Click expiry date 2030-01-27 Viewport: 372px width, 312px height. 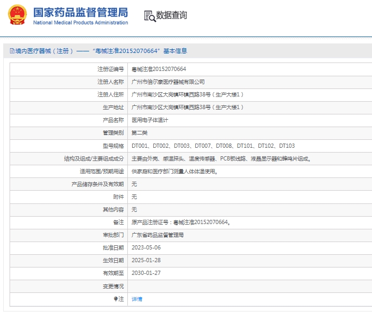click(146, 273)
